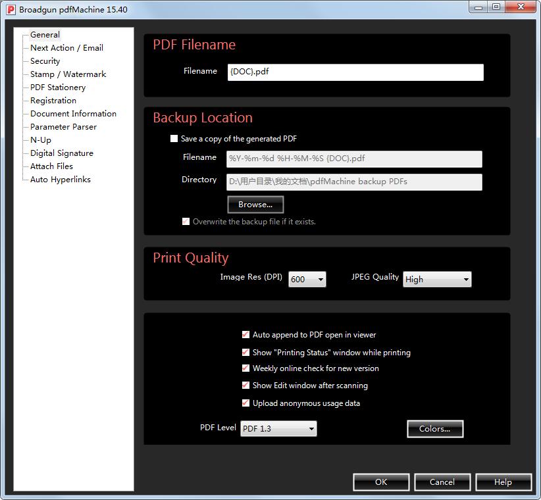Image resolution: width=541 pixels, height=500 pixels.
Task: Confirm settings with OK button
Action: click(x=381, y=482)
